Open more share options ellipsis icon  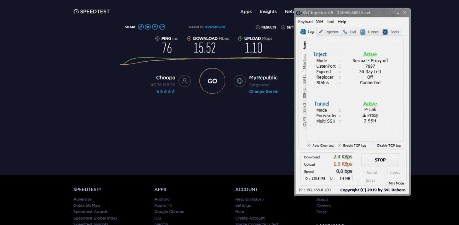coord(162,27)
